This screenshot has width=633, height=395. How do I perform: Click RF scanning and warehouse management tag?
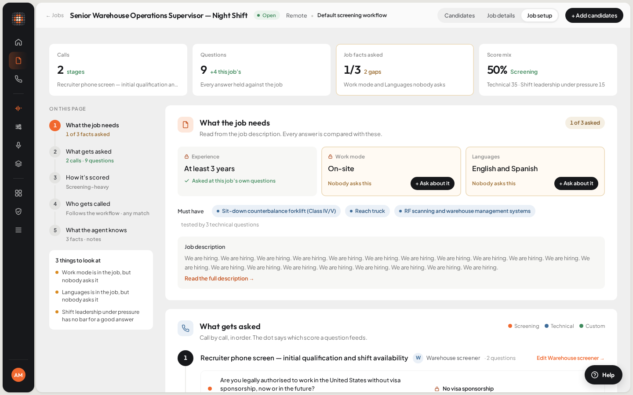[x=465, y=211]
